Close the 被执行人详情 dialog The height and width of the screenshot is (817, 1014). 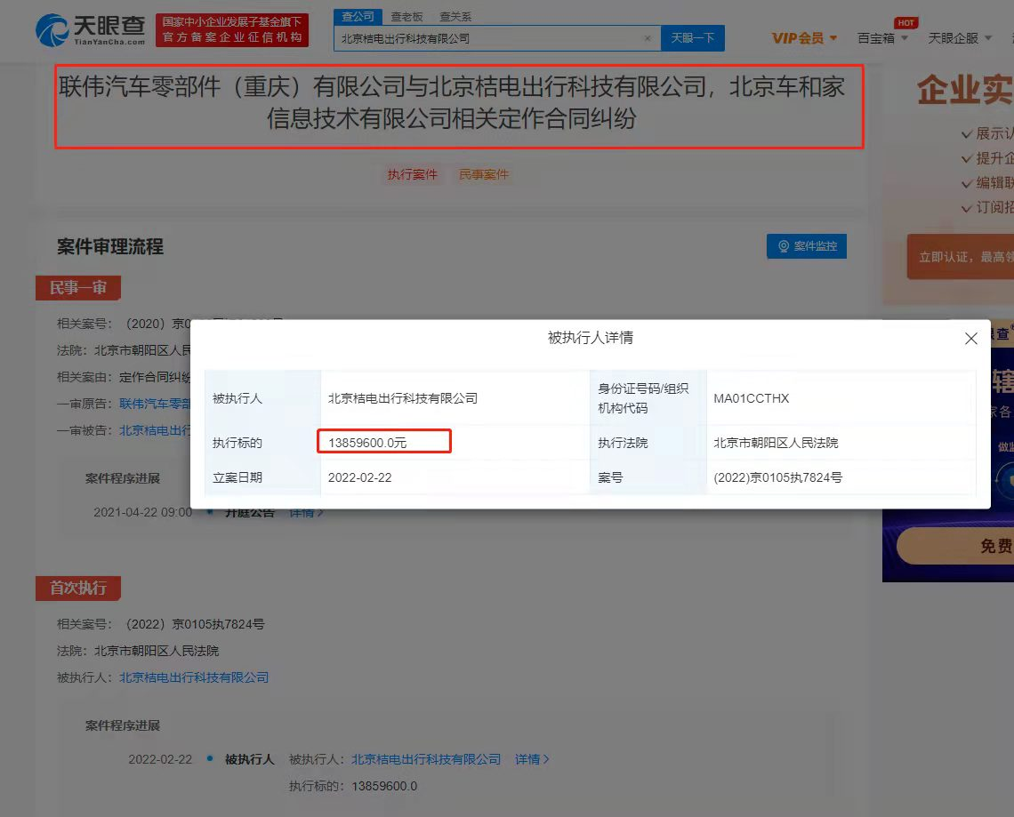[x=970, y=338]
